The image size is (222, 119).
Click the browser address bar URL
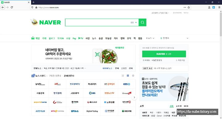pyautogui.click(x=48, y=7)
